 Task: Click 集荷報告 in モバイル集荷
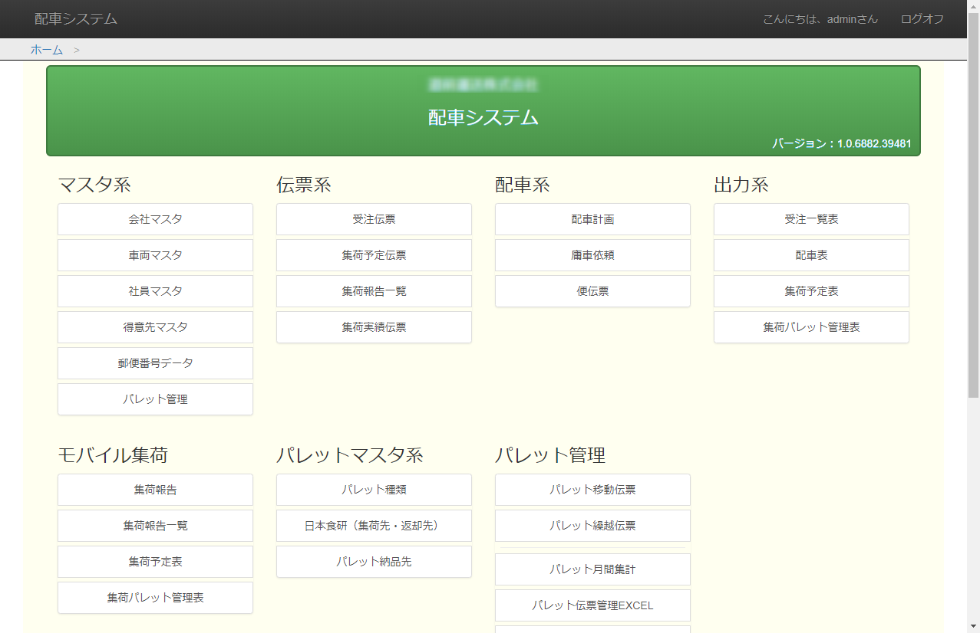click(x=155, y=490)
